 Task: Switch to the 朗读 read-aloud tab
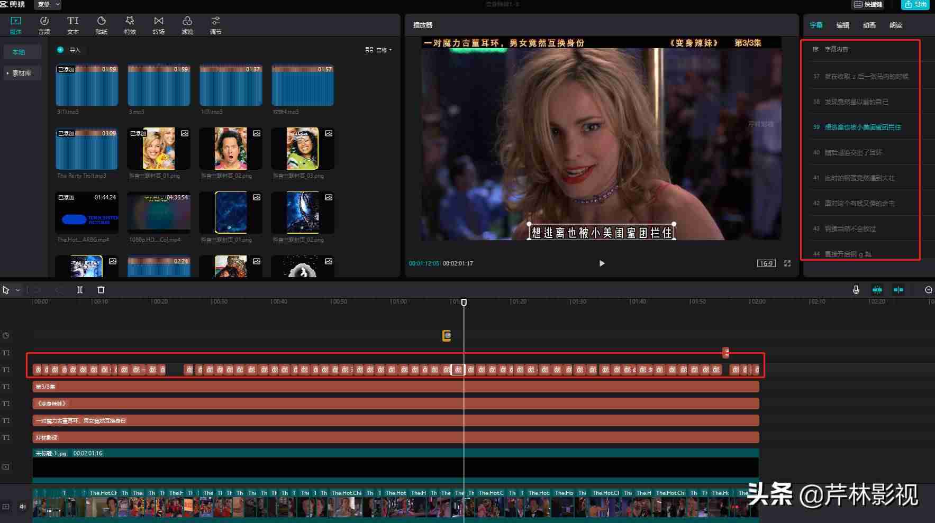coord(895,25)
